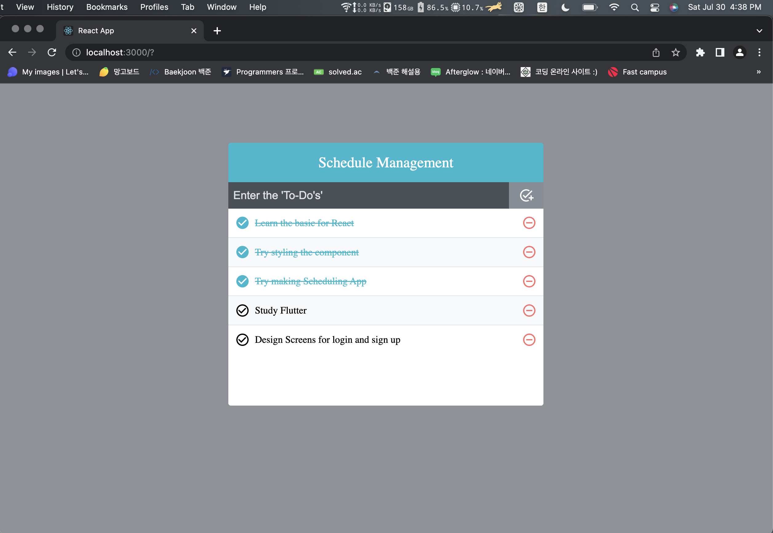This screenshot has width=773, height=533.
Task: Check 'Design Screens for login and sign up'
Action: [x=242, y=340]
